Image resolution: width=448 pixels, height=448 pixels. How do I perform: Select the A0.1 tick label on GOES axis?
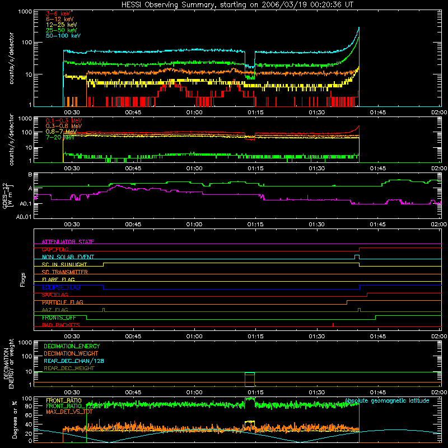(25, 204)
